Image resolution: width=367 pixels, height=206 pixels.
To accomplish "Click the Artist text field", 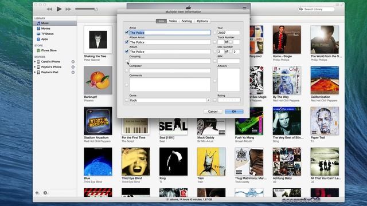I will pos(170,33).
